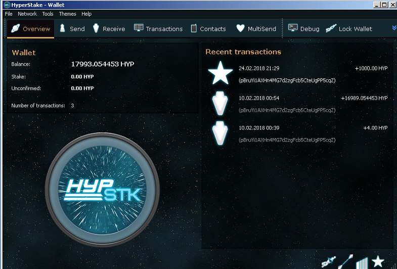397x269 pixels.
Task: Click the Stake 0.00 HYP value
Action: pos(82,77)
